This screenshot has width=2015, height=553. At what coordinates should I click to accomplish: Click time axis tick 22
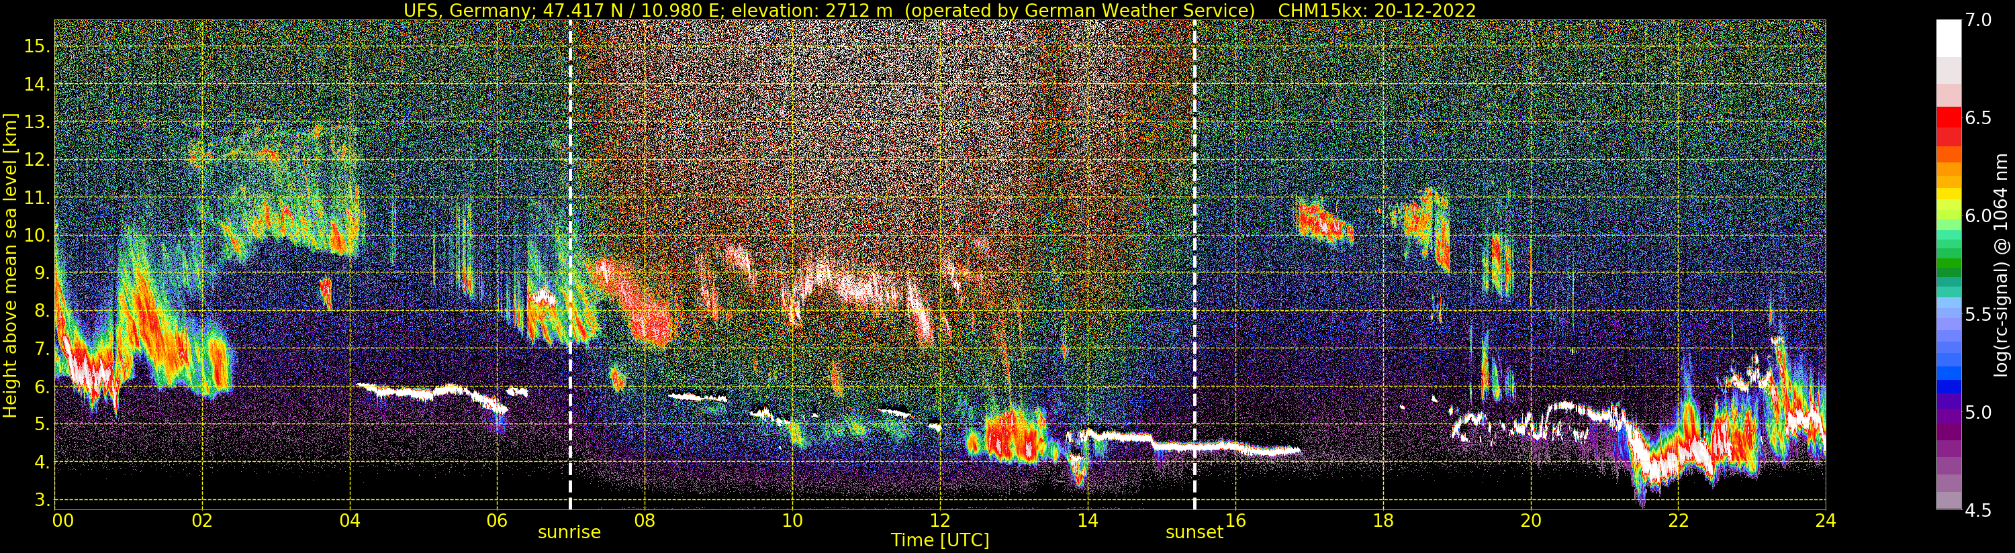tap(1678, 521)
